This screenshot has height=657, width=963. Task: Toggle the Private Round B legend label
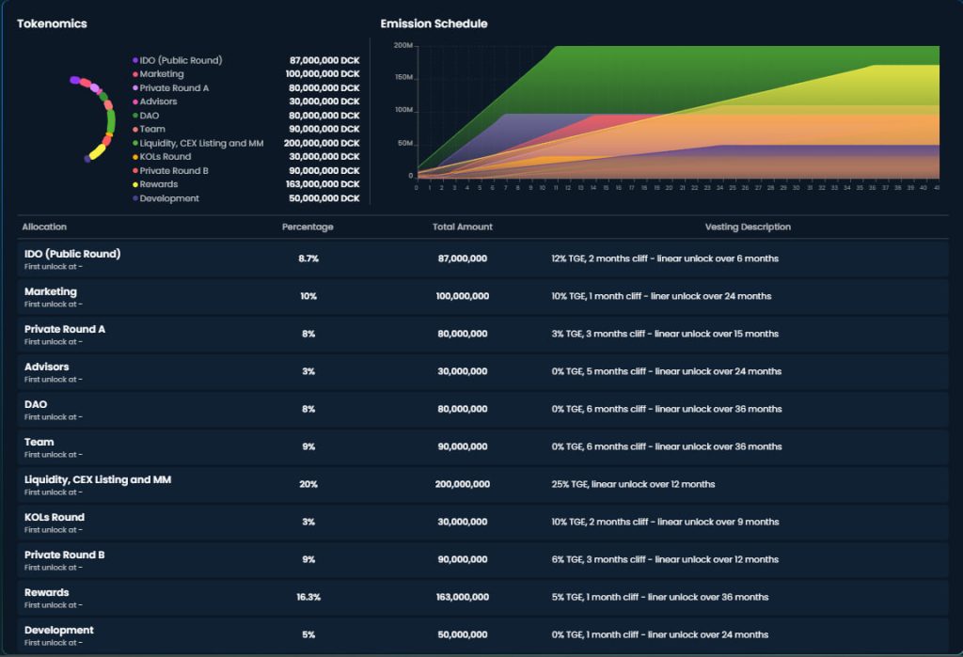(x=174, y=171)
